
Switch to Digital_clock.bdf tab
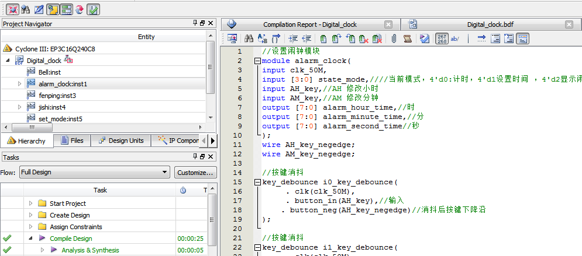(490, 24)
